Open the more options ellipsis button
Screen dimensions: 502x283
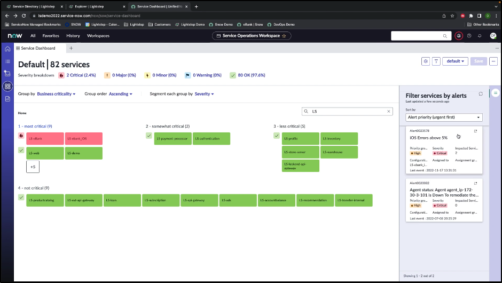493,61
